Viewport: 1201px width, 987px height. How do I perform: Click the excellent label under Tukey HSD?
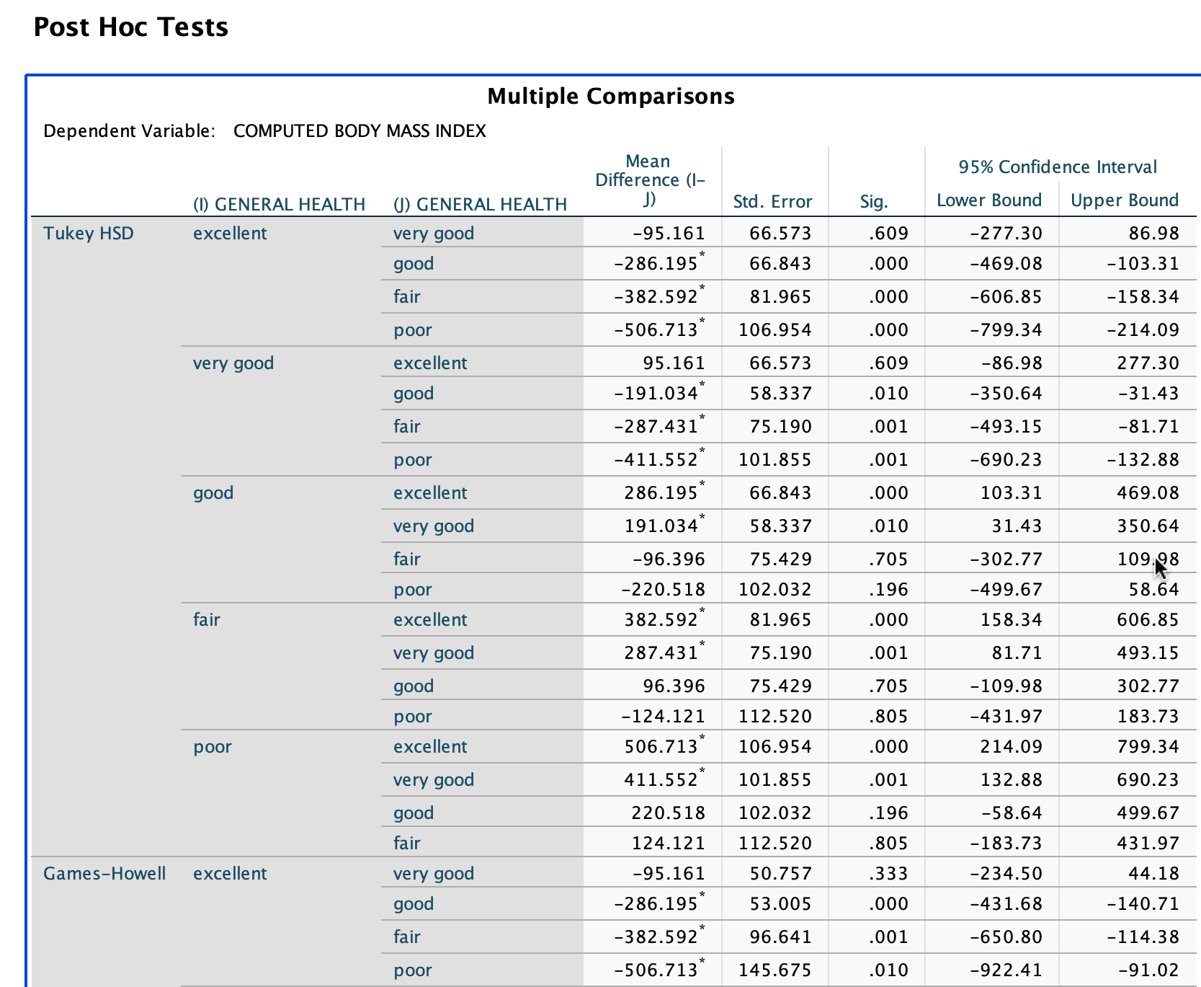click(x=230, y=233)
